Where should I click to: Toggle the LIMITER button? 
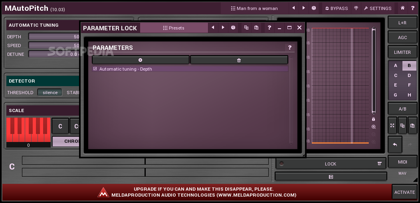click(x=402, y=52)
